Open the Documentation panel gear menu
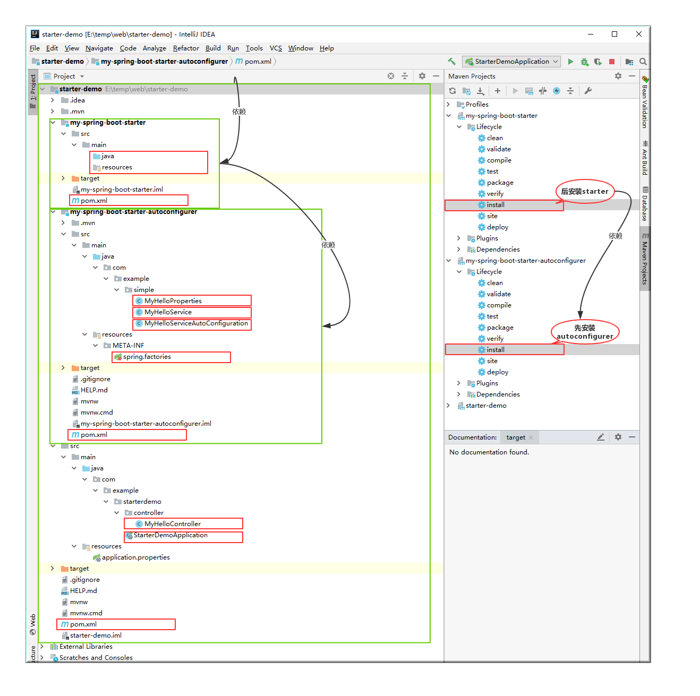 coord(618,437)
